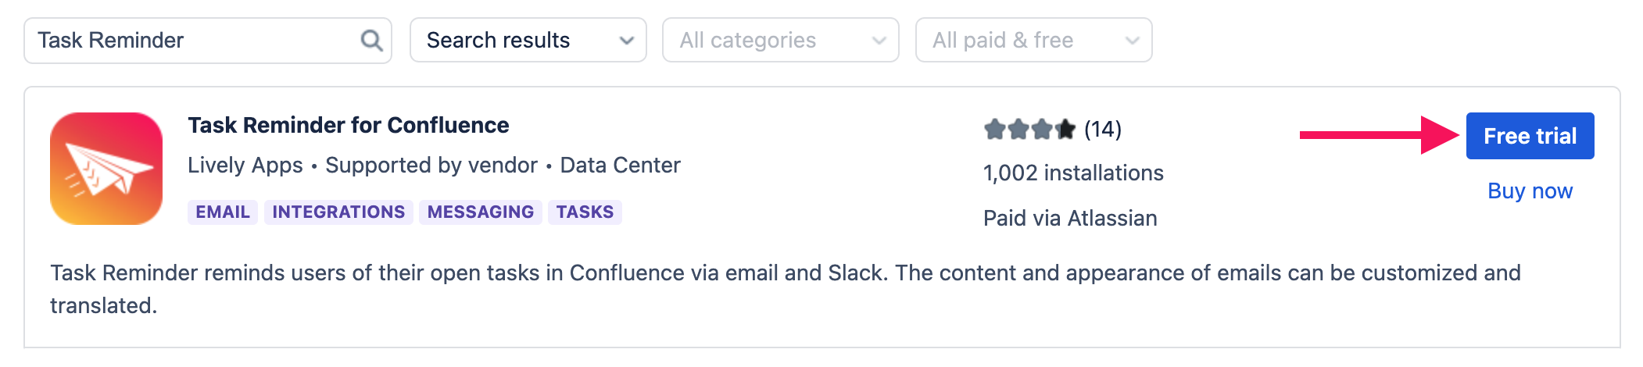
Task: Open the Search results sort dropdown
Action: pos(528,41)
